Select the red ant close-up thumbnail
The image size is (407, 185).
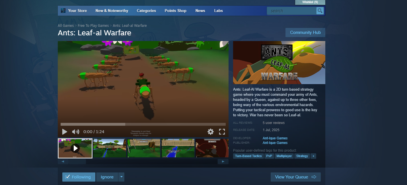point(212,148)
